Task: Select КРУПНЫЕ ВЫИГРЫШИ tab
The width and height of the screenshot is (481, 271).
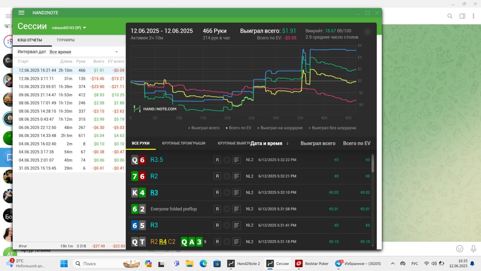Action: tap(234, 143)
